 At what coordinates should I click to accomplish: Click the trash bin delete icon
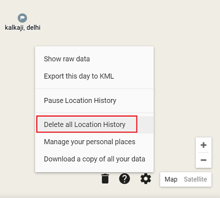105,179
